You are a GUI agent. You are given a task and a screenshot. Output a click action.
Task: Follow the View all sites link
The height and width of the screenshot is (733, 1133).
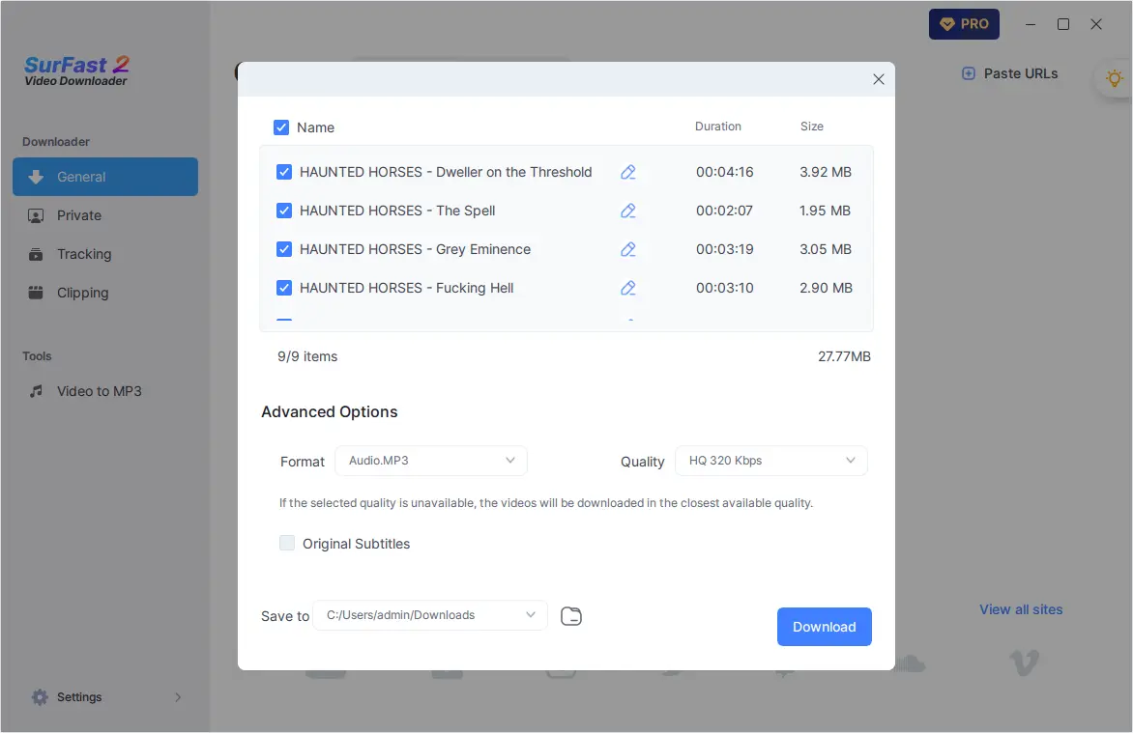pos(1021,609)
